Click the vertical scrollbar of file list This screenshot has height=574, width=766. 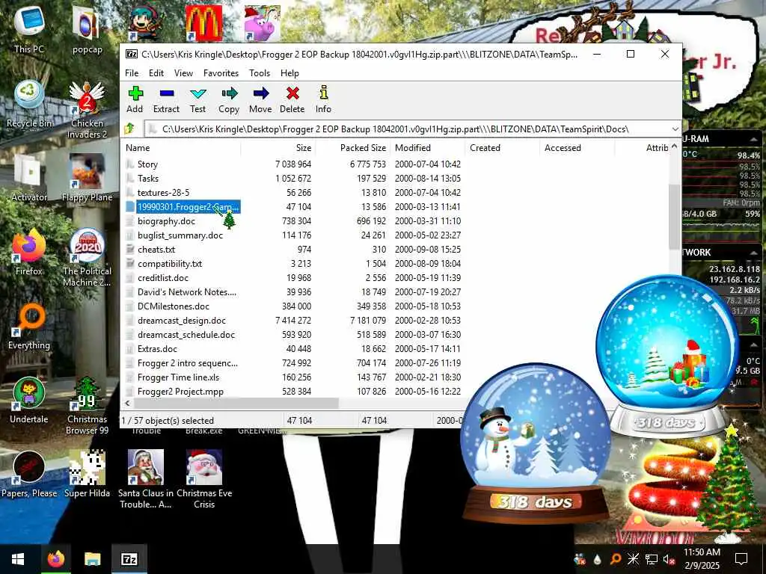674,217
